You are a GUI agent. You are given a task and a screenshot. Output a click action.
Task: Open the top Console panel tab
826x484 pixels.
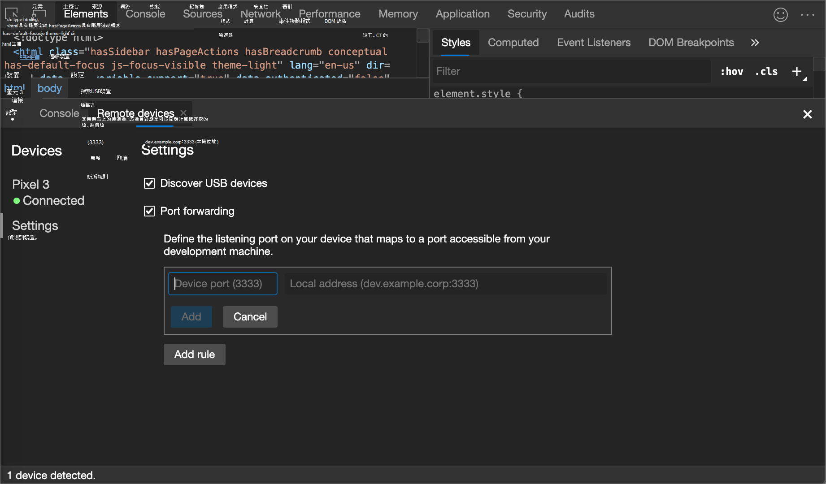click(145, 14)
